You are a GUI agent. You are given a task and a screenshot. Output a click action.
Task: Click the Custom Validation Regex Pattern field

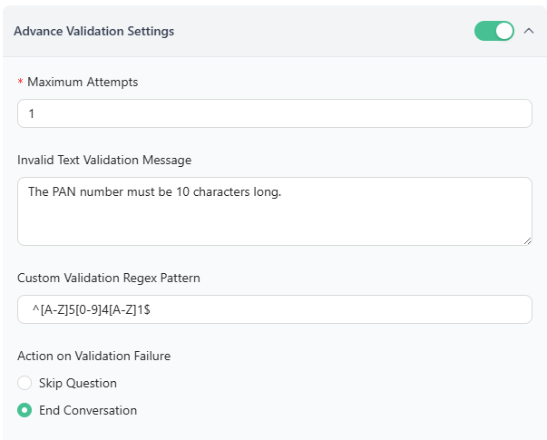(274, 309)
